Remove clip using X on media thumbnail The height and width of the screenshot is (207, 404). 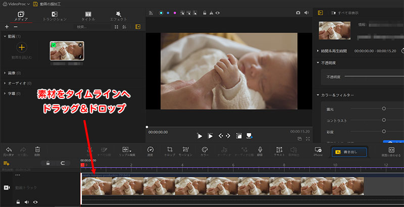[x=80, y=45]
